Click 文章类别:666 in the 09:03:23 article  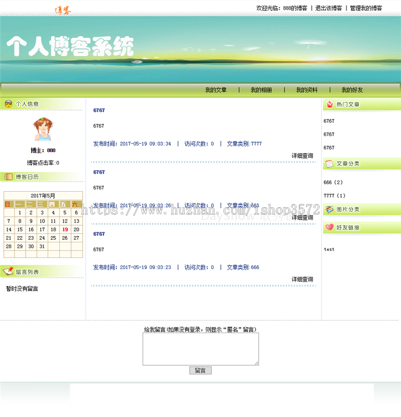point(243,267)
